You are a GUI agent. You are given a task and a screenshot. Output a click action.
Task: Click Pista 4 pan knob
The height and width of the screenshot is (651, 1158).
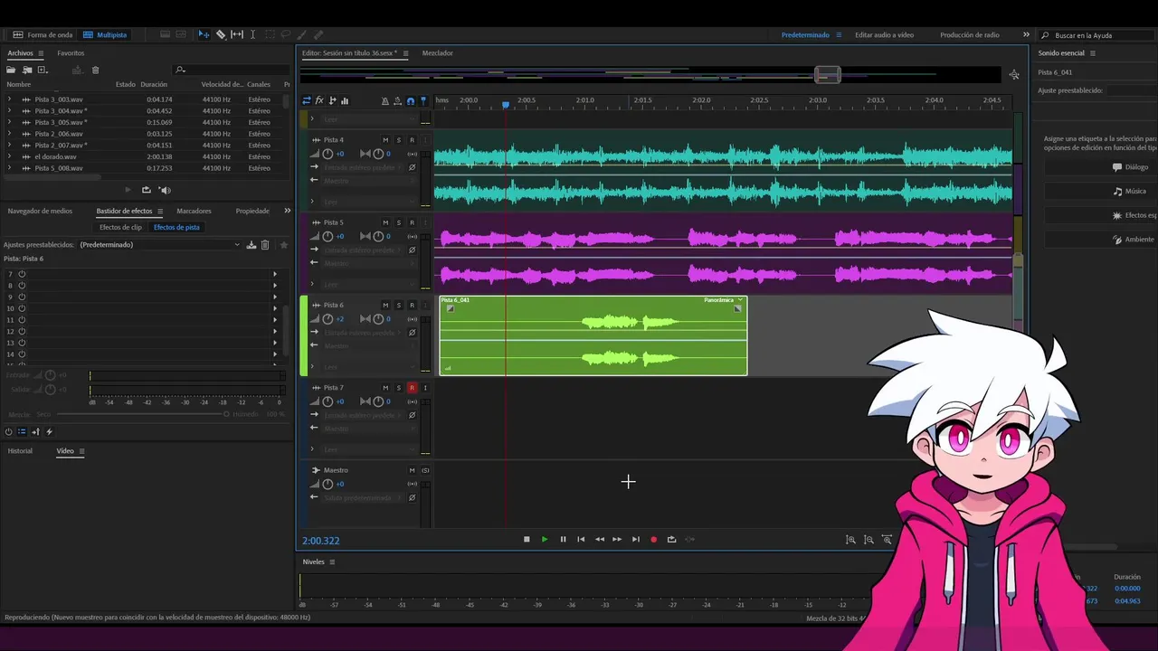[x=378, y=154]
